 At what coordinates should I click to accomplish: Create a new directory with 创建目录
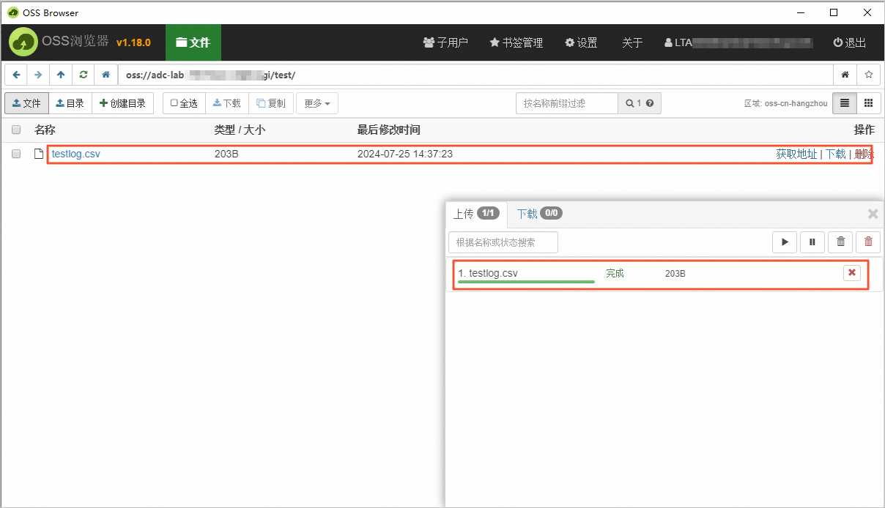123,103
